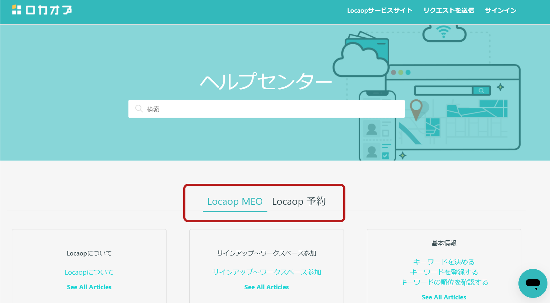The width and height of the screenshot is (550, 303).
Task: Click the map pin illustration icon
Action: [416, 109]
